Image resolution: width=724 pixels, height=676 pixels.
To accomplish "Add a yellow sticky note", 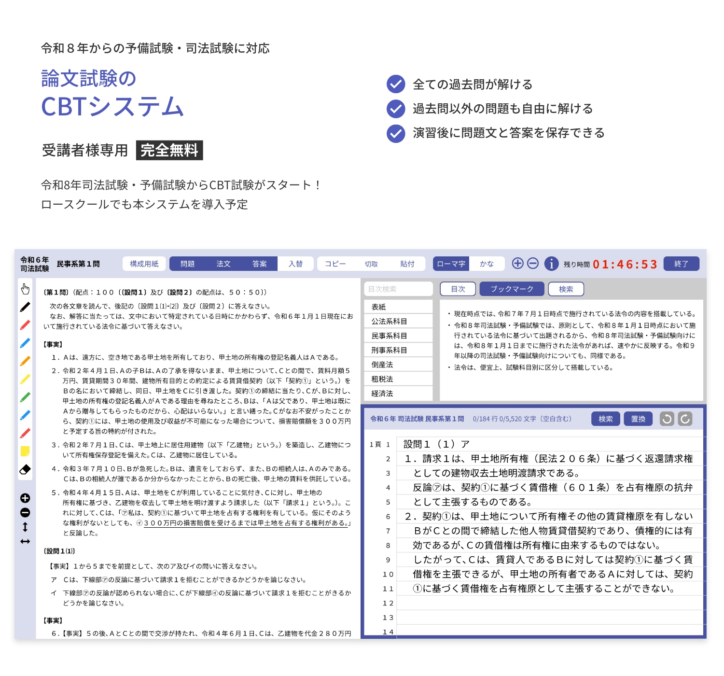I will pyautogui.click(x=25, y=451).
